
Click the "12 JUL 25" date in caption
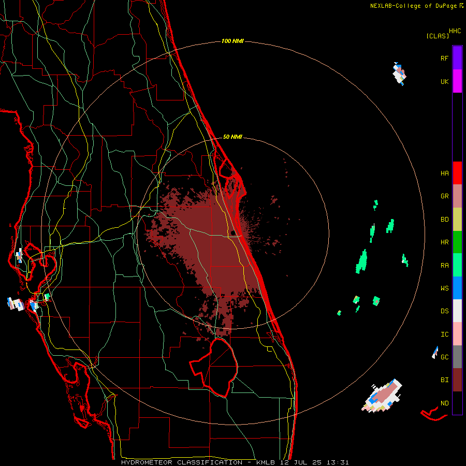coord(300,462)
